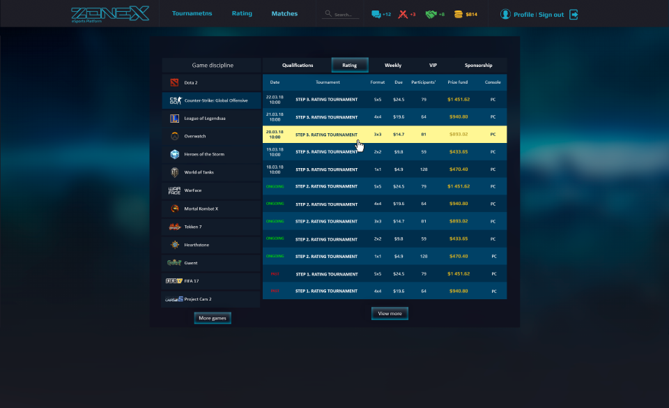
Task: Sort by the Console column header
Action: pos(493,82)
